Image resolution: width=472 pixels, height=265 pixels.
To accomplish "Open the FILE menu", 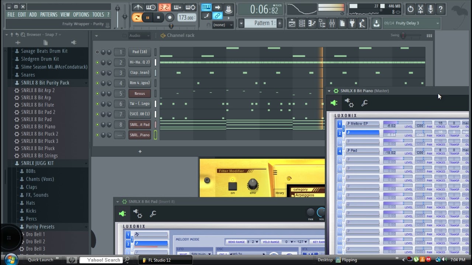I will 11,15.
